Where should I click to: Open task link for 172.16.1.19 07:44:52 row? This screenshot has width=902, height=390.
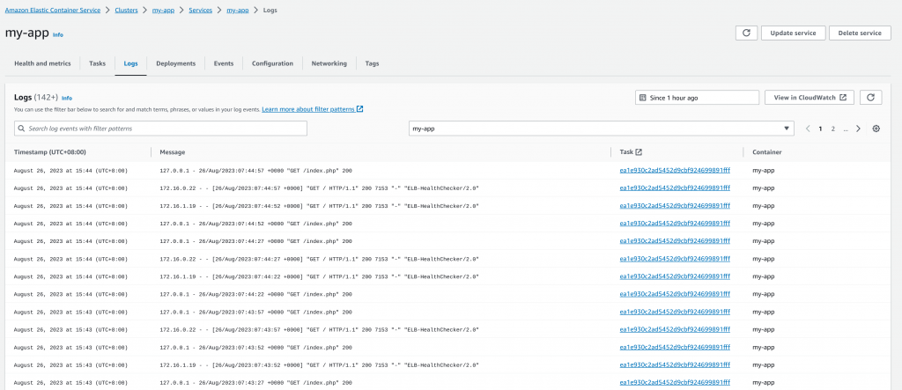(675, 206)
